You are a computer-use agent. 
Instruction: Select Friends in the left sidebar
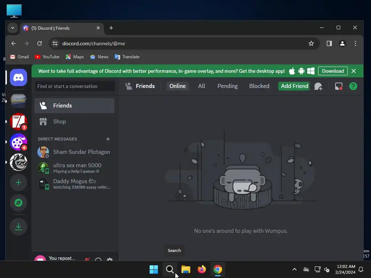click(x=75, y=106)
